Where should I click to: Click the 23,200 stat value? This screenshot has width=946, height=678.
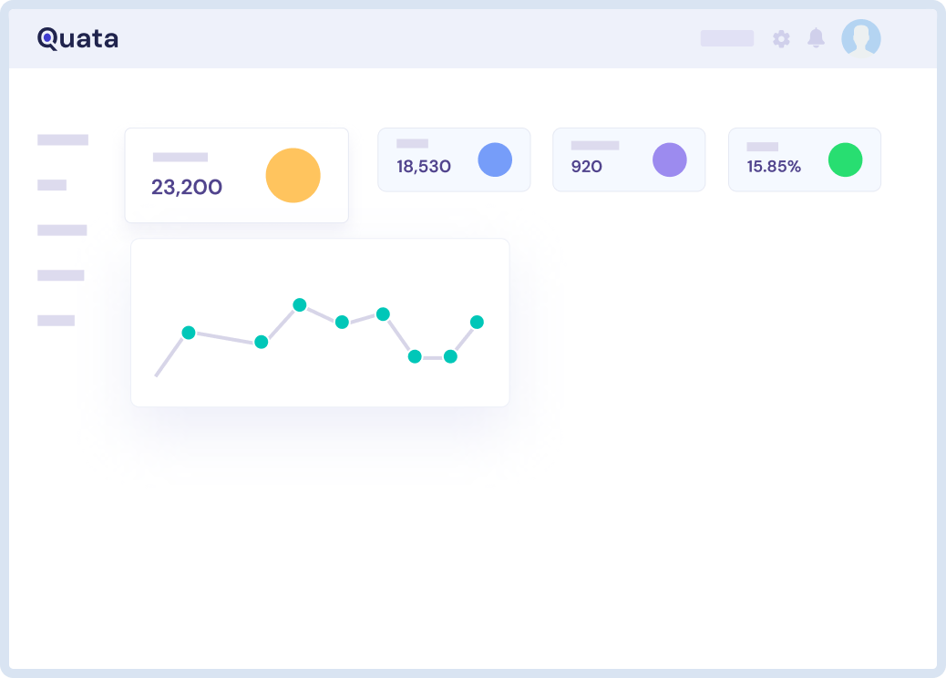[x=187, y=187]
